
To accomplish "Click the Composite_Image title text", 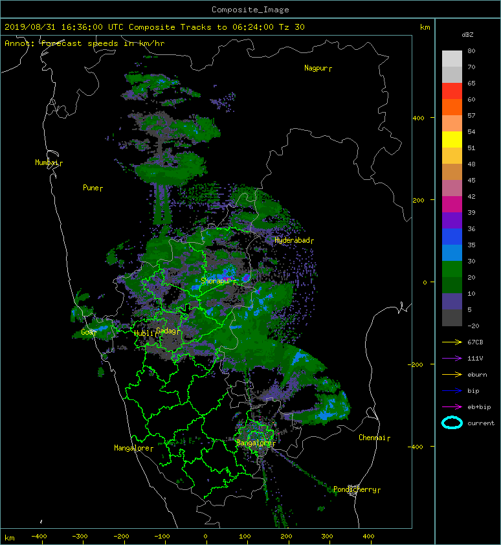I will click(251, 10).
